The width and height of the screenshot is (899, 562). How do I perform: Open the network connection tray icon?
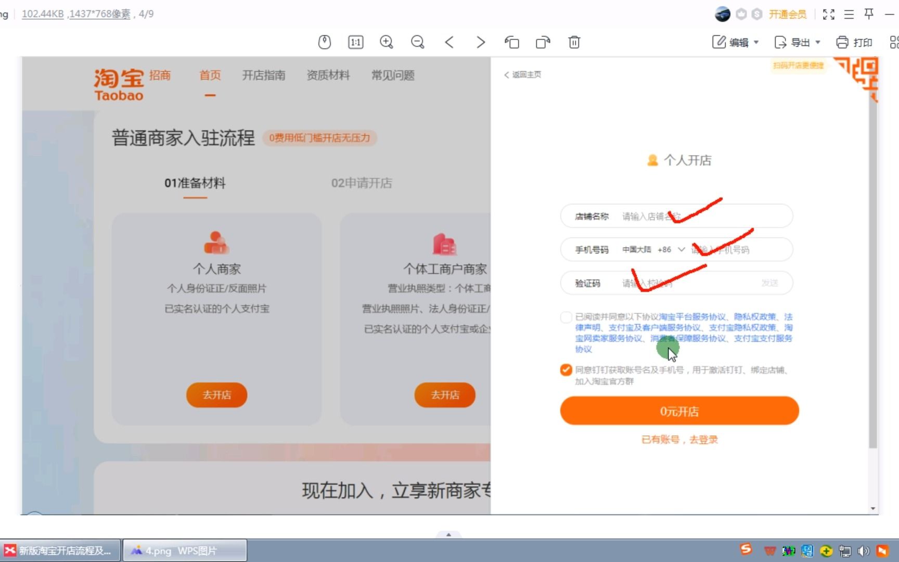pos(845,551)
